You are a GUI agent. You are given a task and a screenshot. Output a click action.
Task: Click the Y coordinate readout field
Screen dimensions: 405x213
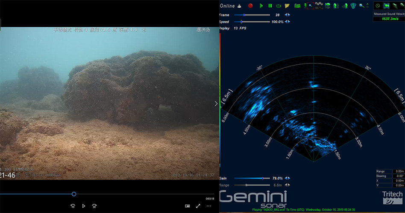pyautogui.click(x=398, y=185)
